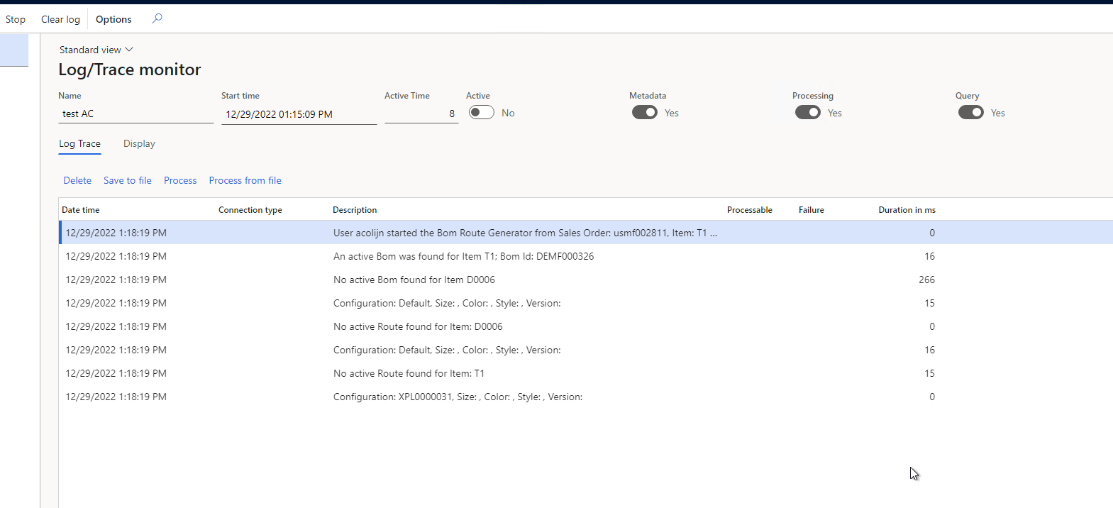
Task: Click Save to file
Action: tap(128, 180)
